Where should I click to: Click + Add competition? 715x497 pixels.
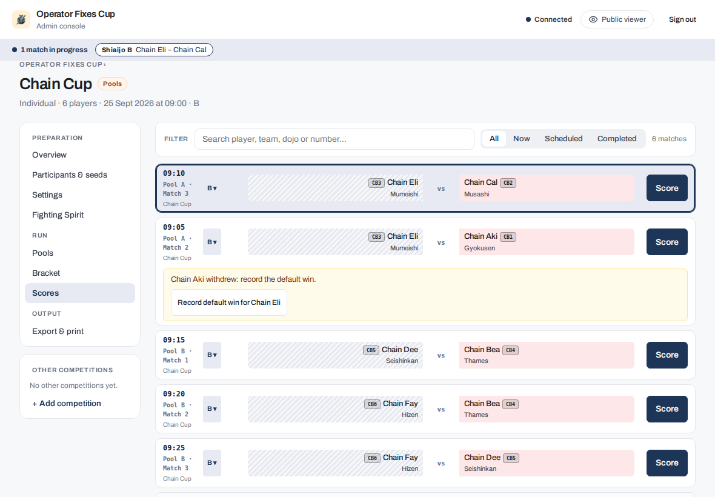(x=67, y=404)
